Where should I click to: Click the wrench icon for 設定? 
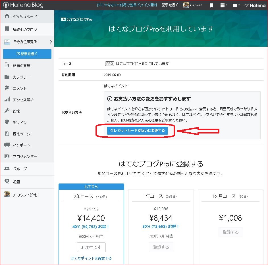pos(7,110)
